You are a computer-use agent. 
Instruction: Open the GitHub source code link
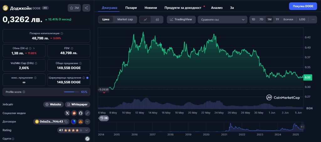pos(81,113)
